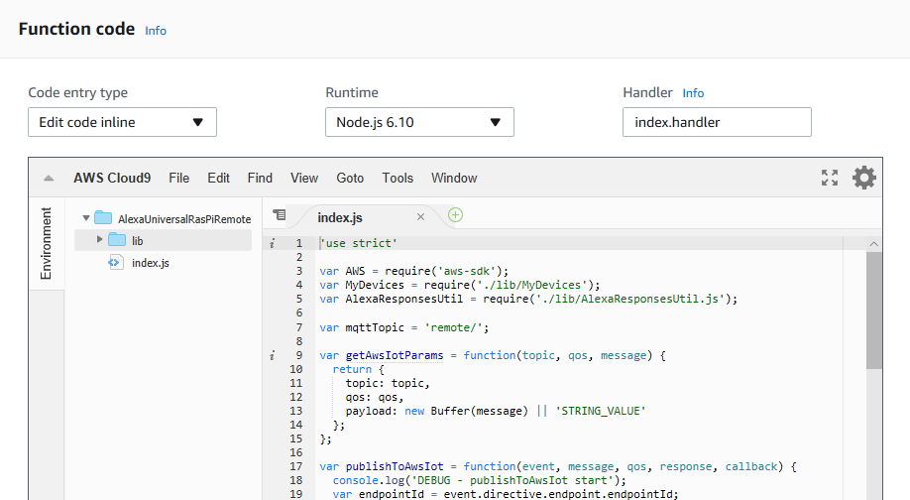This screenshot has width=910, height=500.
Task: Click the info marker on line 1
Action: pos(272,243)
